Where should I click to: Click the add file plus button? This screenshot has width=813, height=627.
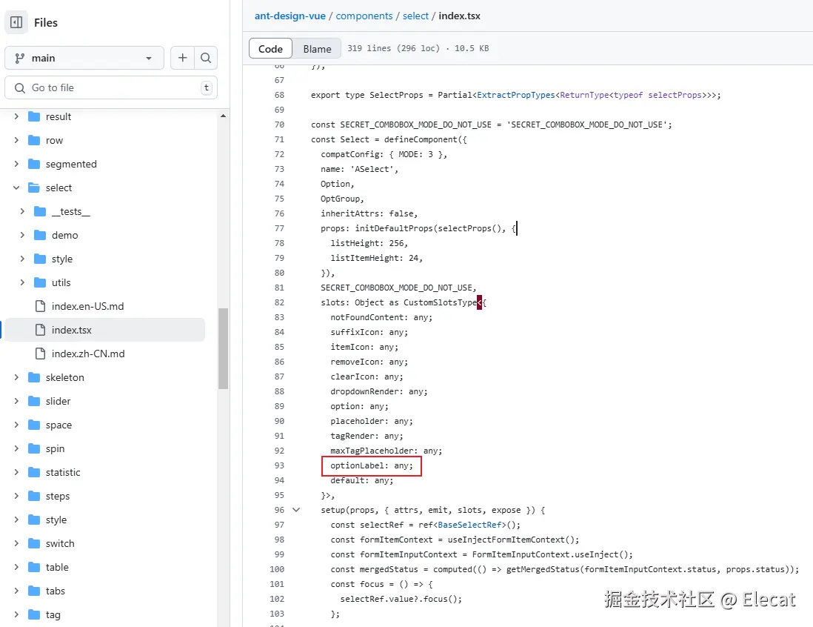click(x=182, y=58)
